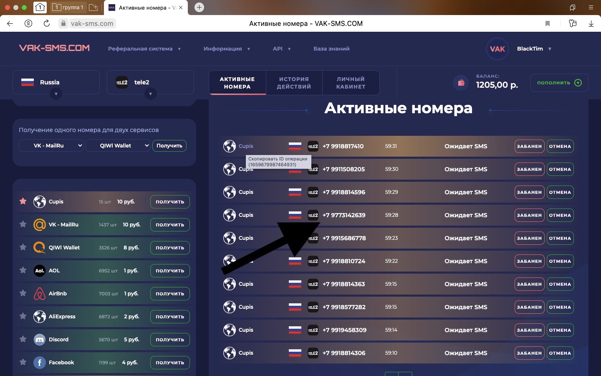
Task: Click the Discord logo icon
Action: pos(40,340)
